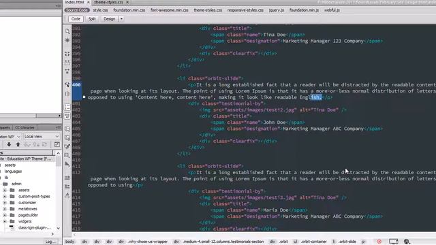
Task: Expand the widgets folder
Action: (x=5, y=221)
